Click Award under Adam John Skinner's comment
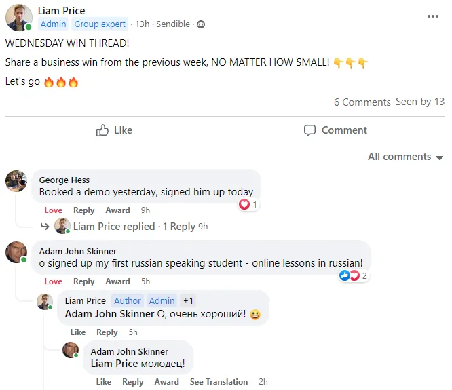452x390 pixels. coord(117,281)
